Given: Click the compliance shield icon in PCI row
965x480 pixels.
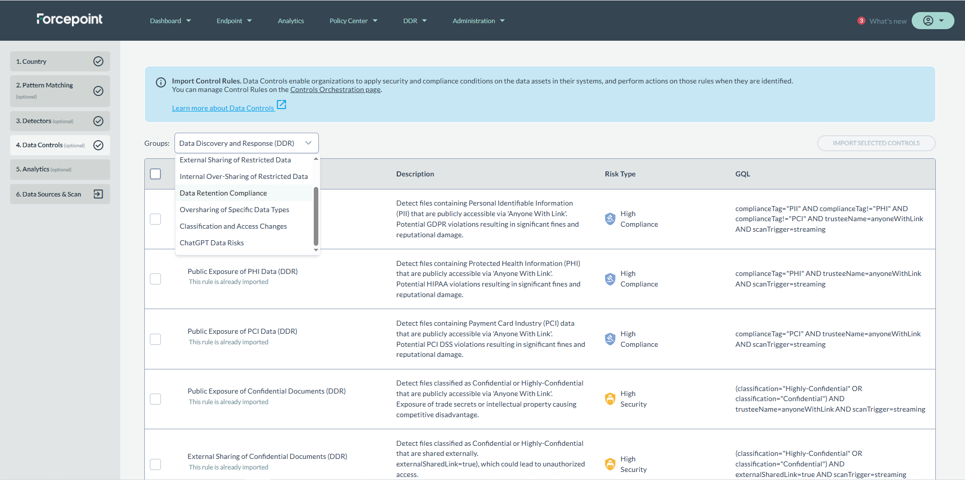Looking at the screenshot, I should coord(610,339).
